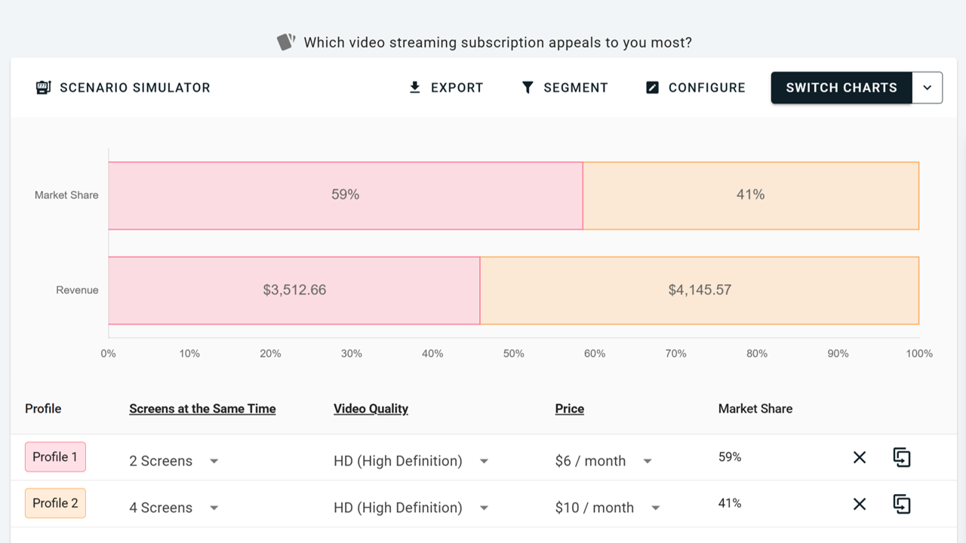Click the orange 41% Market Share bar segment

pyautogui.click(x=750, y=195)
